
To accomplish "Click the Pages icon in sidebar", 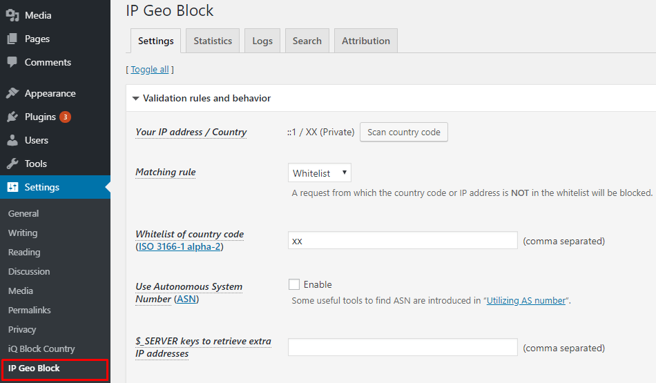I will (12, 39).
